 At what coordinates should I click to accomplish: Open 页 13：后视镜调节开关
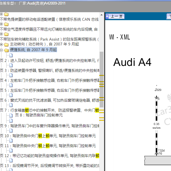click(49, 166)
